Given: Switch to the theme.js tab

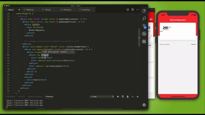Looking at the screenshot, I should (x=67, y=10).
